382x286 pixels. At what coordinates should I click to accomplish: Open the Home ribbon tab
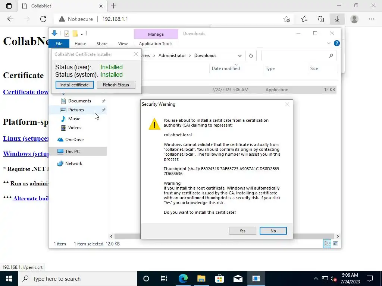click(x=80, y=44)
